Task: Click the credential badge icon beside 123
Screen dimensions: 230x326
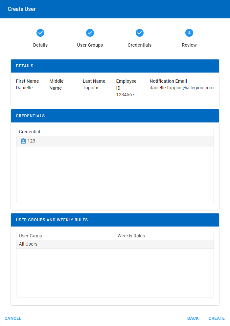Action: tap(23, 141)
